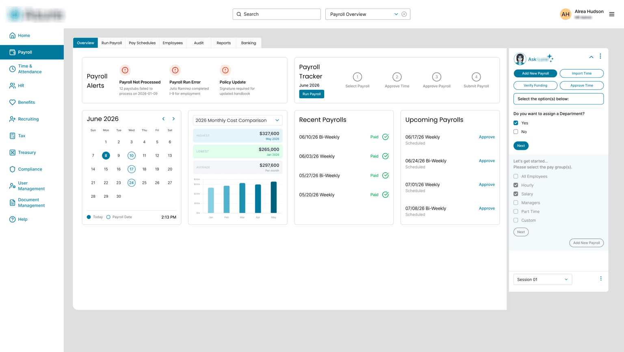Click the Search input field

coord(277,14)
